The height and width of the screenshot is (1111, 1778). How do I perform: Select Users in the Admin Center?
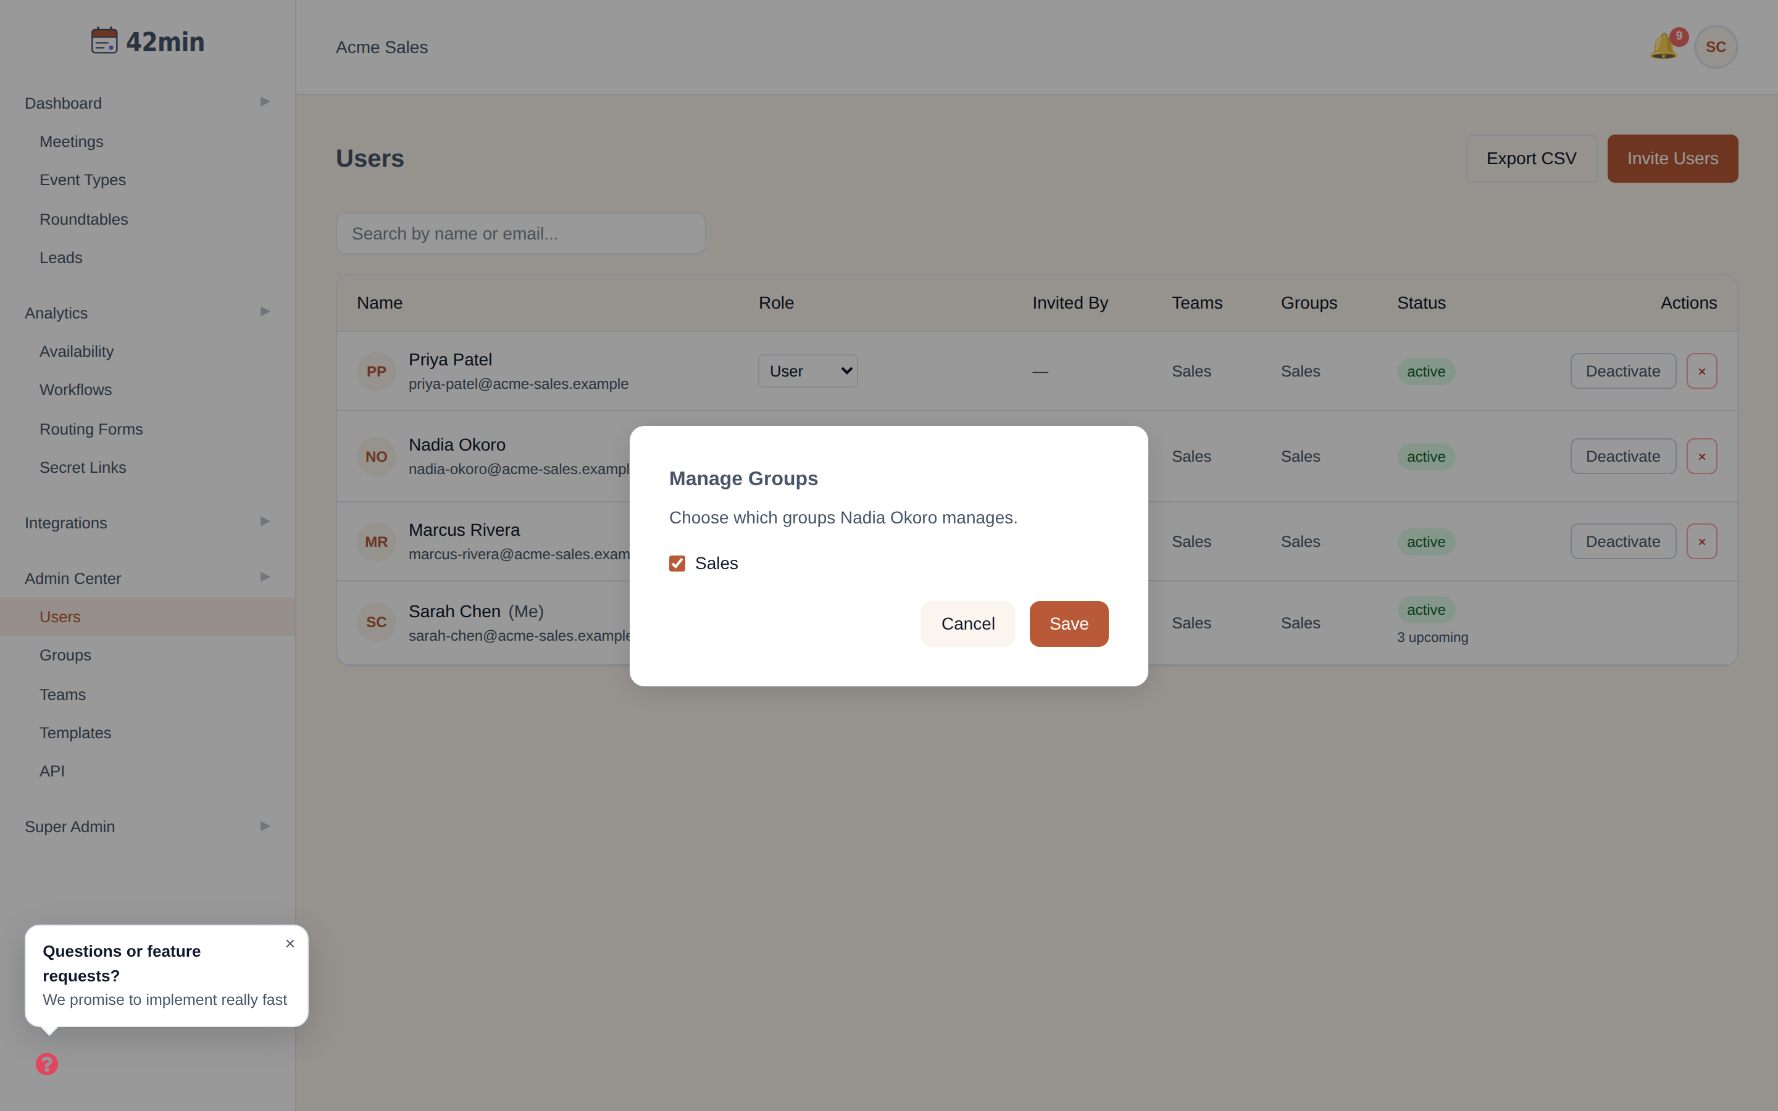click(x=147, y=617)
